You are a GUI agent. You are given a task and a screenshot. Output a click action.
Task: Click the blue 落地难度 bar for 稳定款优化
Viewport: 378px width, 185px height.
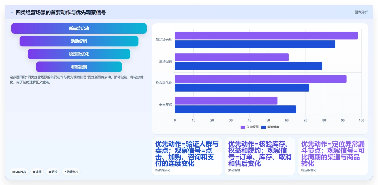click(242, 88)
